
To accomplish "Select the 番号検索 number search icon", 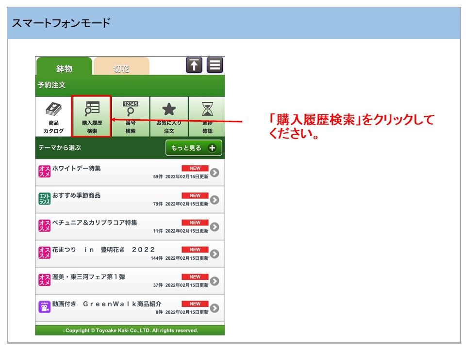I will 130,117.
